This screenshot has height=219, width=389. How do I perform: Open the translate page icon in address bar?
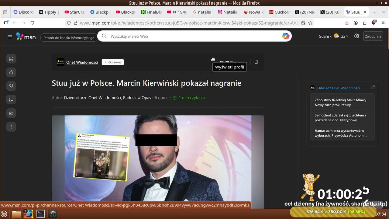coord(303,23)
